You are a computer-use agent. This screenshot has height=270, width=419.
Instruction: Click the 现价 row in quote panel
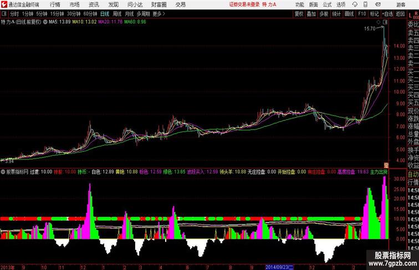tap(413, 110)
